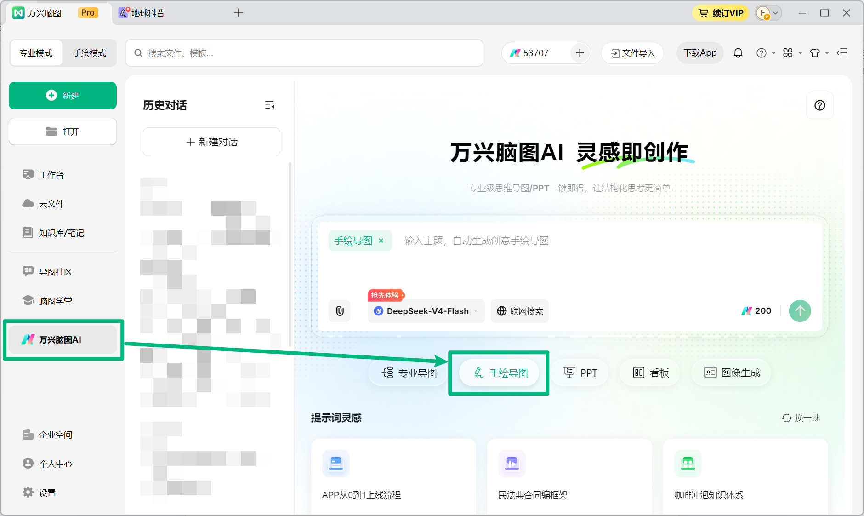This screenshot has height=516, width=864.
Task: Open notifications bell icon
Action: [x=738, y=53]
